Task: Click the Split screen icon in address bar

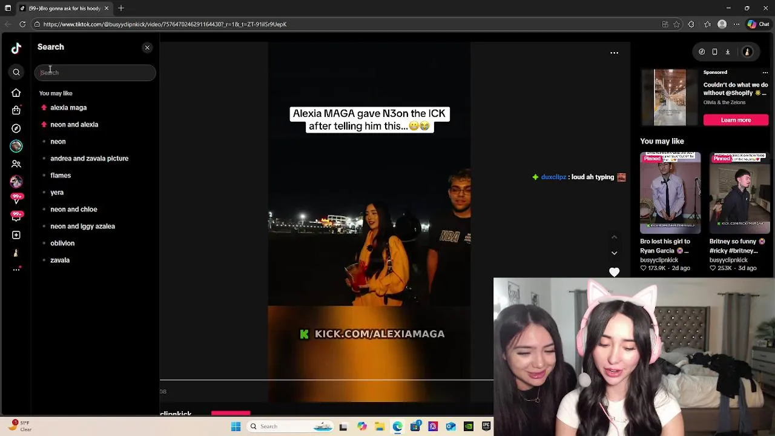Action: click(x=665, y=24)
